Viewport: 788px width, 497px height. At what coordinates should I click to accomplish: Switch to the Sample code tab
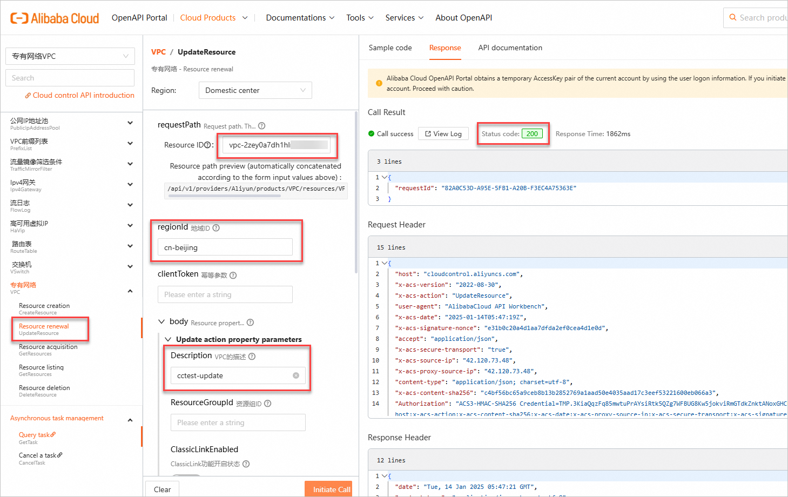390,48
